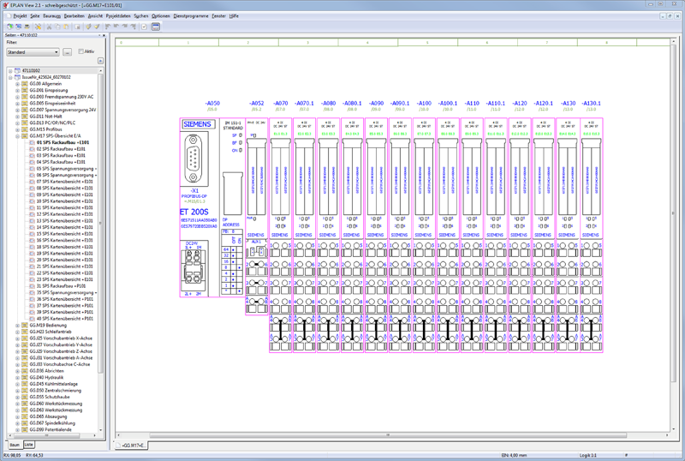Collapse the GG.M17 SPS-Übersicht E/A node
Image resolution: width=685 pixels, height=461 pixels.
pos(17,136)
